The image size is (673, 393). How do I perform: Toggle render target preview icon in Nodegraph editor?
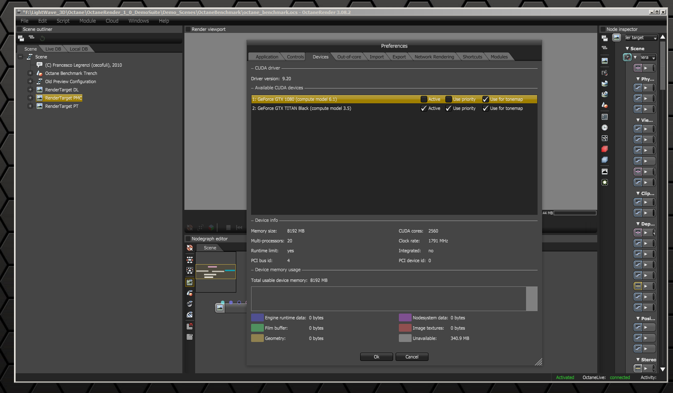pyautogui.click(x=190, y=282)
